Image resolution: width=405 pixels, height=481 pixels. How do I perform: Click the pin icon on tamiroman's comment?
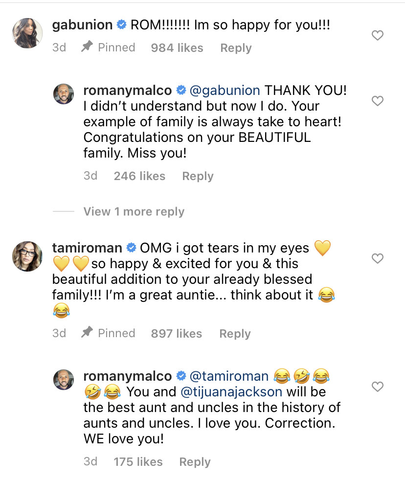(x=87, y=333)
